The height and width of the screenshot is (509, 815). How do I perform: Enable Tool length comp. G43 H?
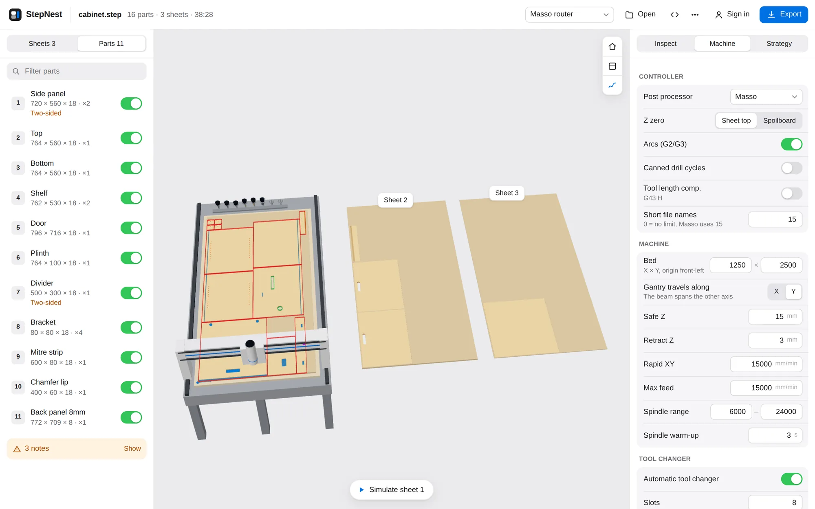pos(791,193)
